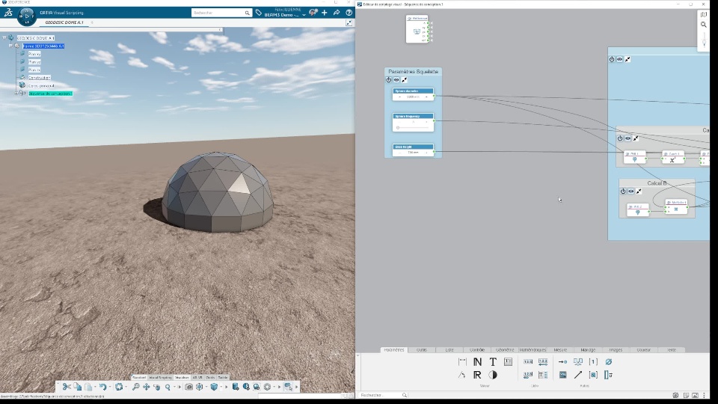Collapse the GEODESIC DOME A.1 root tree node

[4, 38]
